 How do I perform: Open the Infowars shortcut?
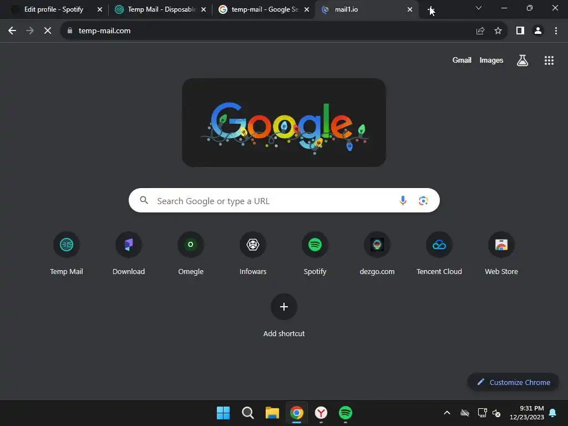pos(253,253)
